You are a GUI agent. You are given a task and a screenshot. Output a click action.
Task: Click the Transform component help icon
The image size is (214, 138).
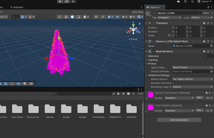(204, 23)
